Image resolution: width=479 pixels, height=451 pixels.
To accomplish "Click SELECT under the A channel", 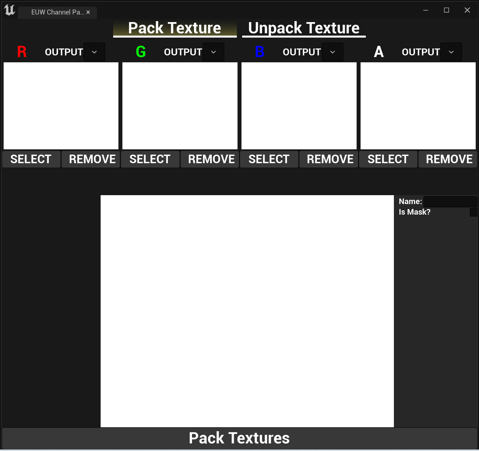I will point(388,159).
